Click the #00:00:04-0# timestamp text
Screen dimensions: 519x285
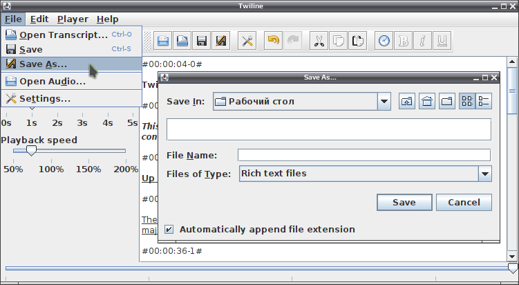point(172,64)
